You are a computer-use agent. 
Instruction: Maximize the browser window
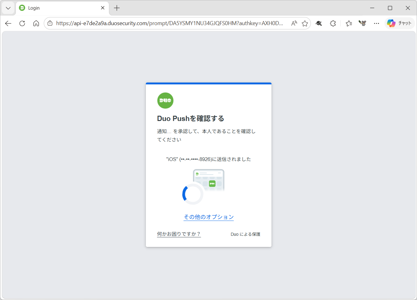coord(390,8)
